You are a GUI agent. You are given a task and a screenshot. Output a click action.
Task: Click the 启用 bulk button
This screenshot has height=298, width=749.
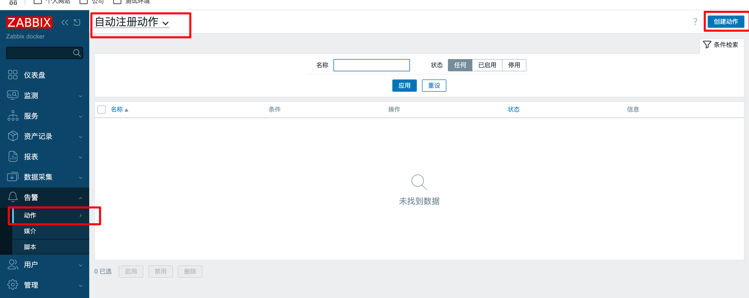click(x=131, y=271)
